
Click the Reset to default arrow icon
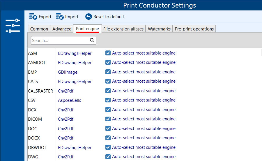point(88,17)
